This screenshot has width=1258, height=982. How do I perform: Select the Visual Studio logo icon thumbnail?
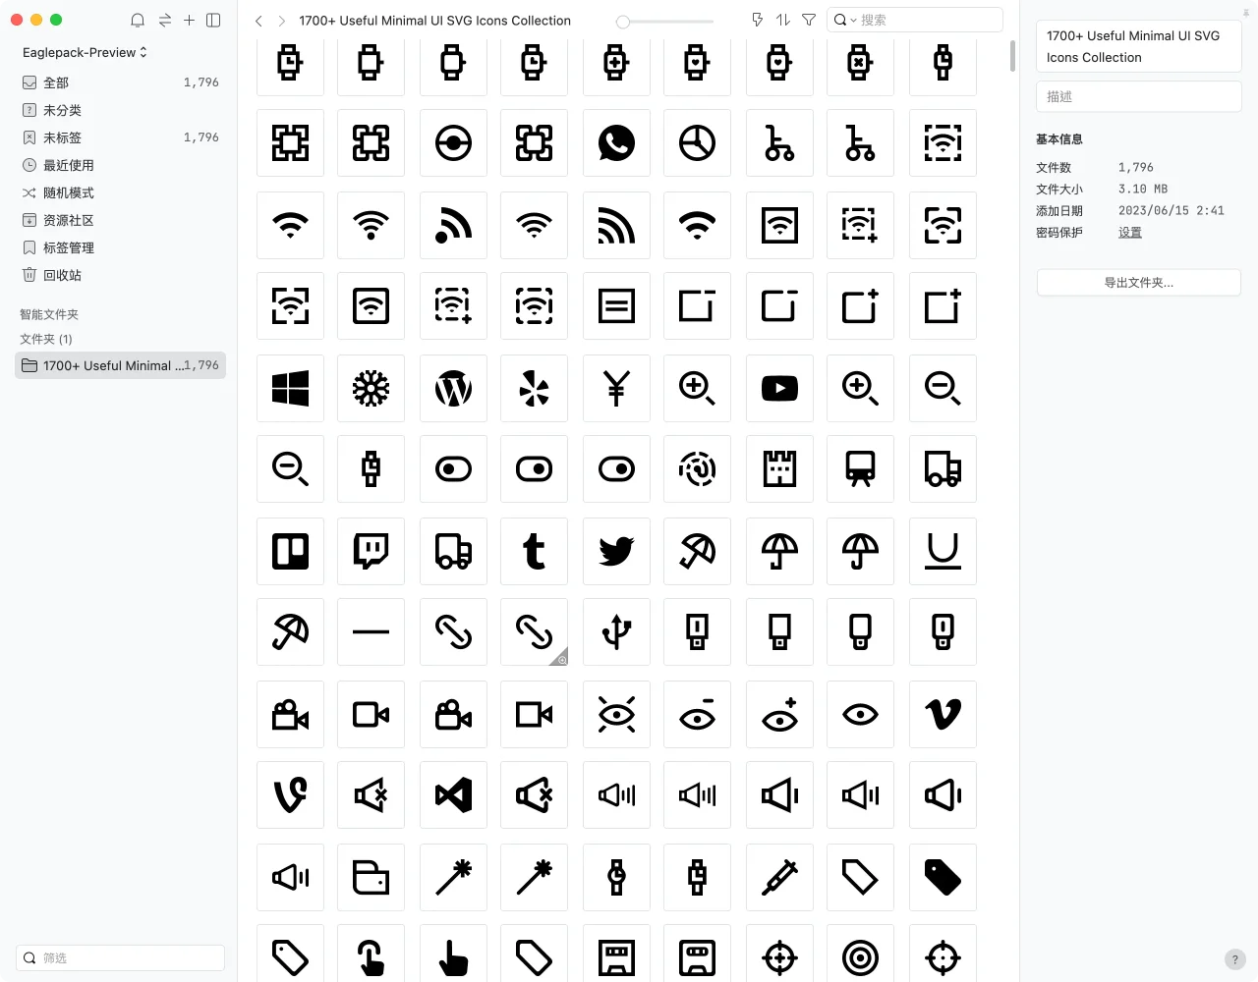tap(453, 795)
